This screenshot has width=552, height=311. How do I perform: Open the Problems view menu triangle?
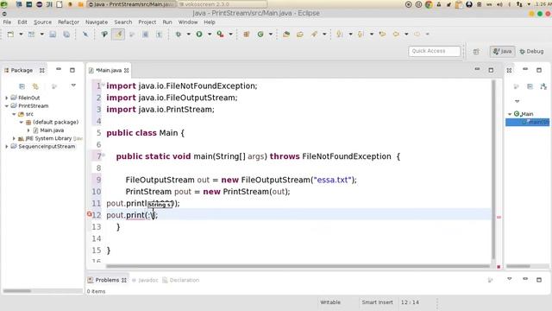pyautogui.click(x=510, y=279)
